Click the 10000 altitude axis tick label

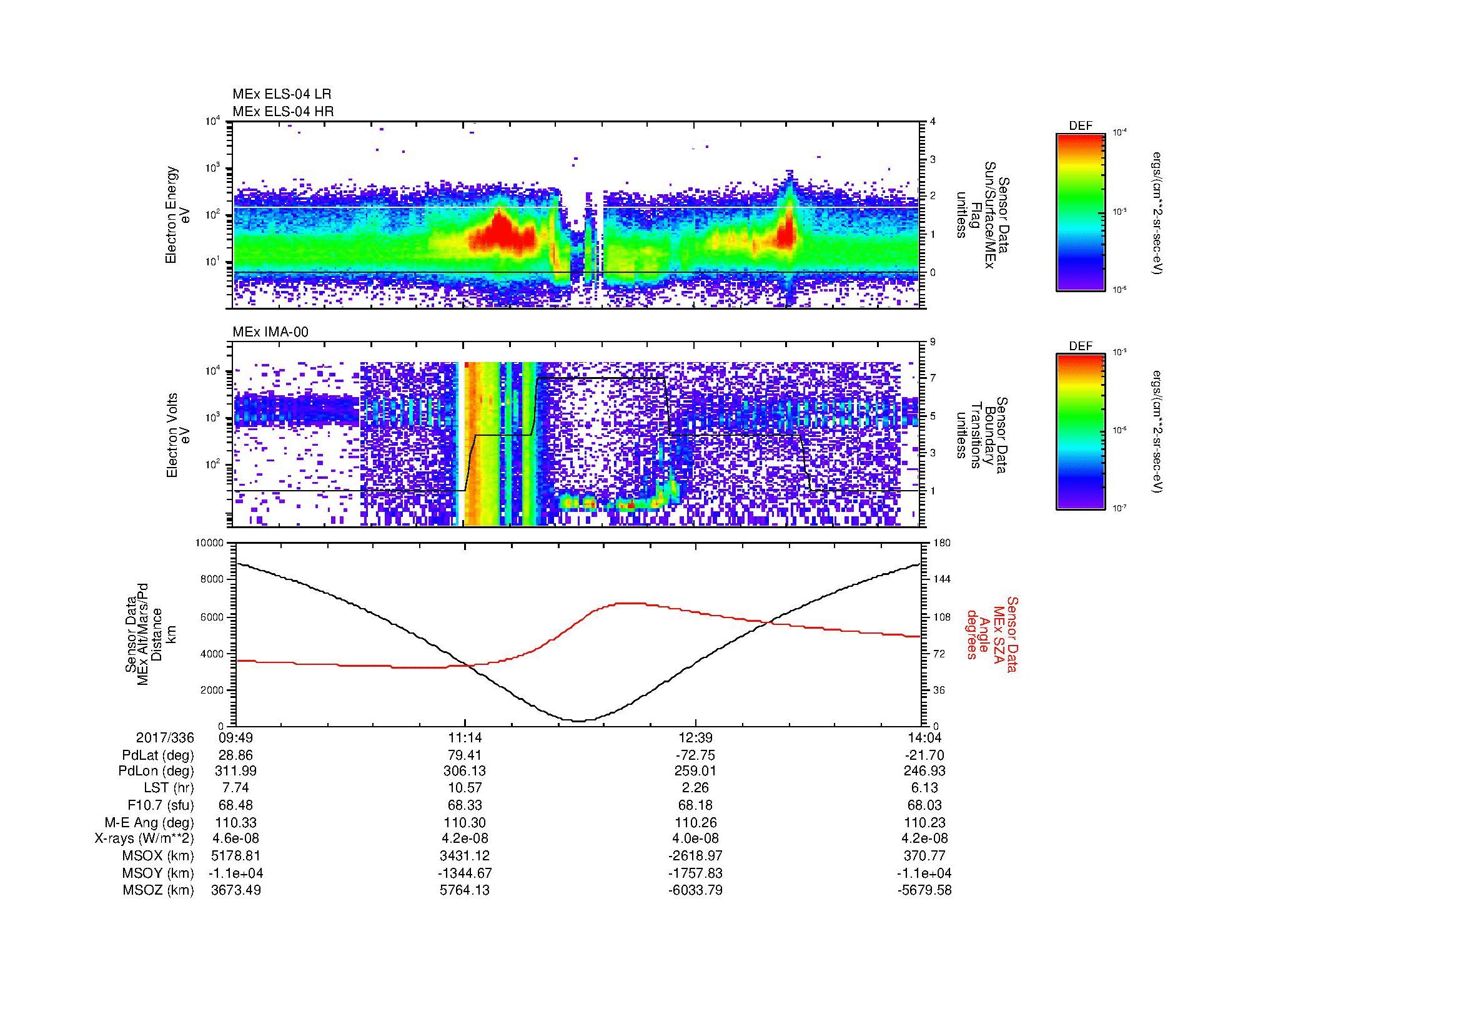click(x=210, y=543)
